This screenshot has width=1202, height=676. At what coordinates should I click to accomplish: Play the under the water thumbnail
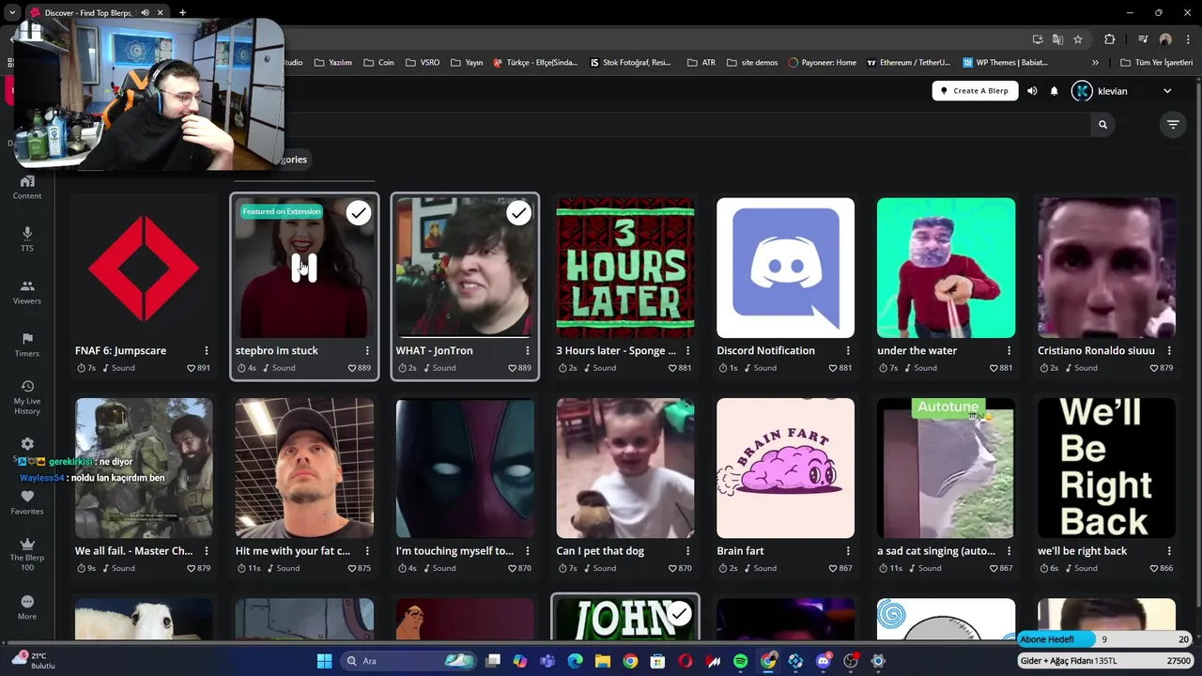[x=946, y=268]
